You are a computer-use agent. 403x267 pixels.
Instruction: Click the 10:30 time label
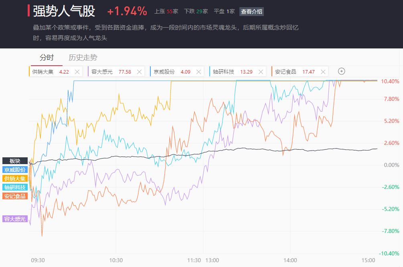pyautogui.click(x=116, y=260)
